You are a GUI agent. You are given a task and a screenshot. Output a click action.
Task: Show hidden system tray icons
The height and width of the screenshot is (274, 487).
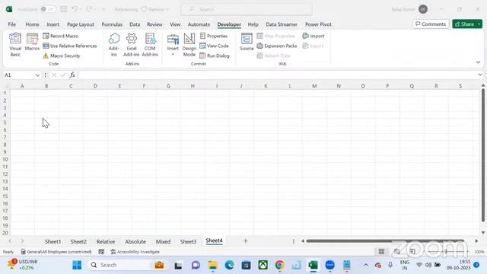click(x=366, y=265)
